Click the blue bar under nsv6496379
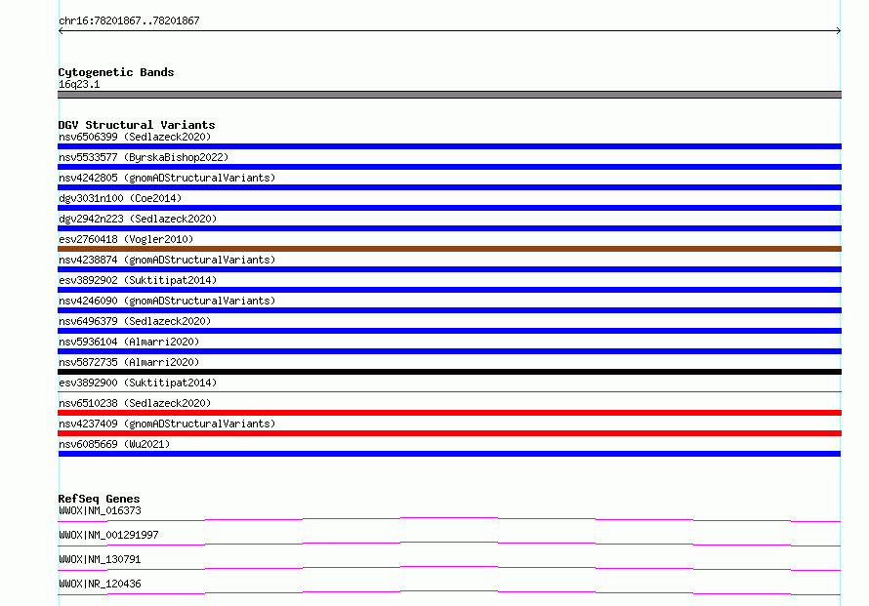The height and width of the screenshot is (606, 869). 449,331
